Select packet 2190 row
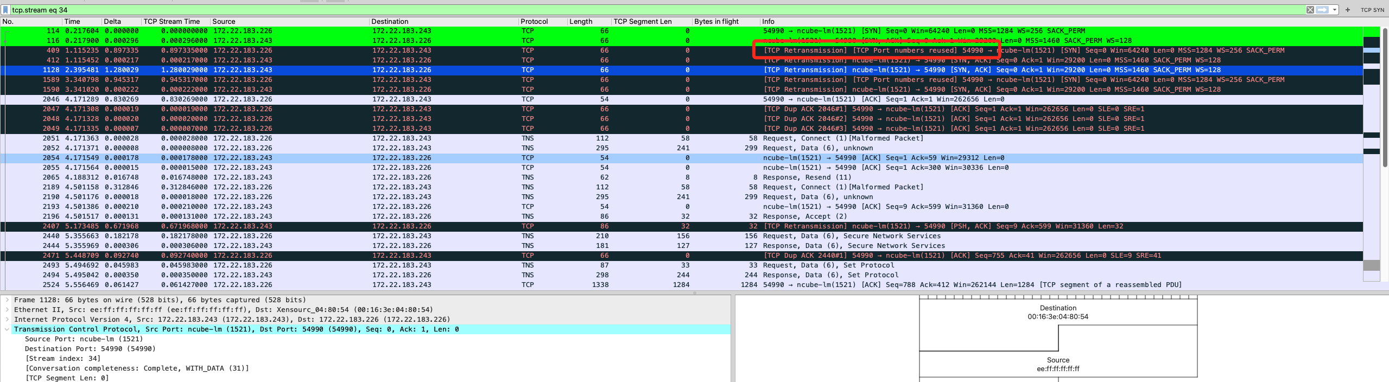 (681, 197)
